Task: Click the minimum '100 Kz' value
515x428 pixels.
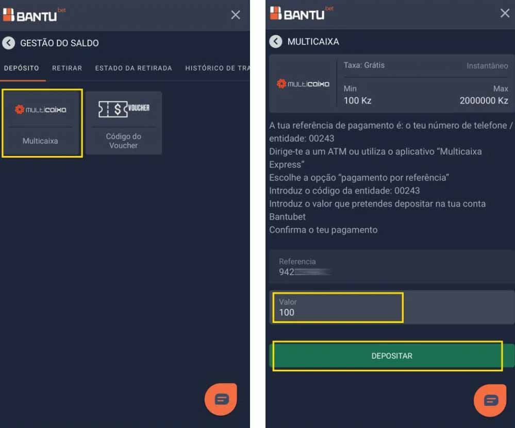Action: 357,100
